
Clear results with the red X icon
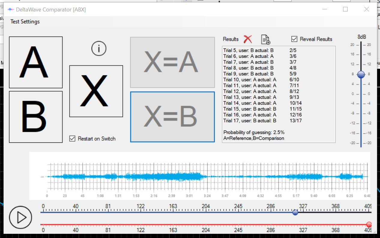point(248,39)
